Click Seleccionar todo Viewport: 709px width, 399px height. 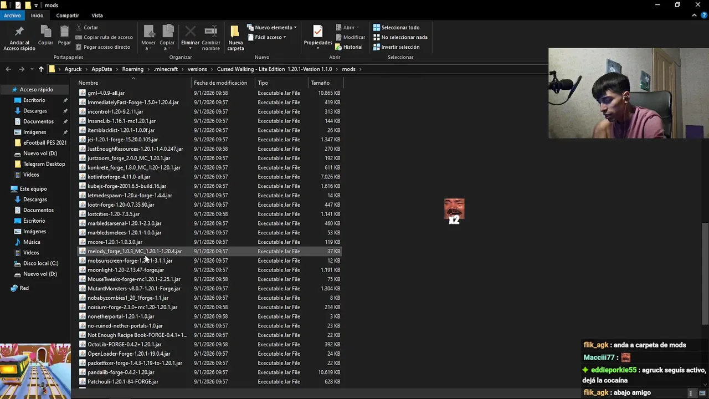(x=396, y=27)
